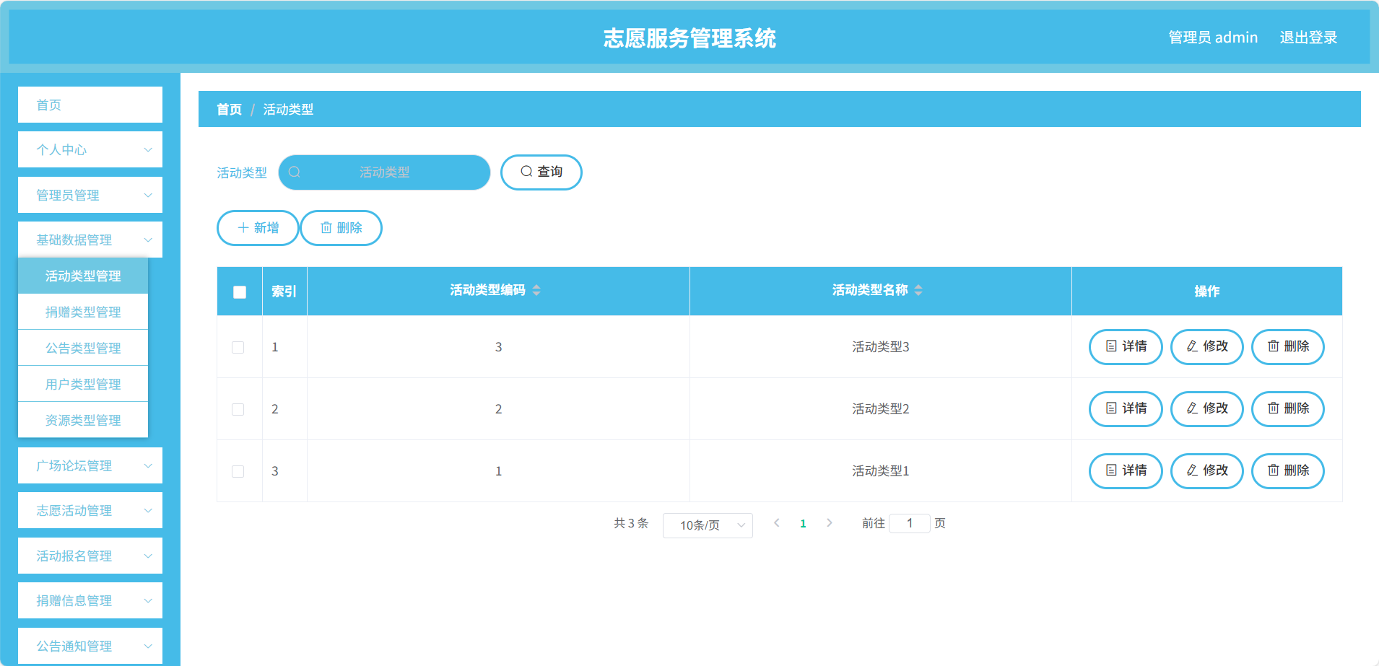Click the 新增 add button

click(x=258, y=228)
